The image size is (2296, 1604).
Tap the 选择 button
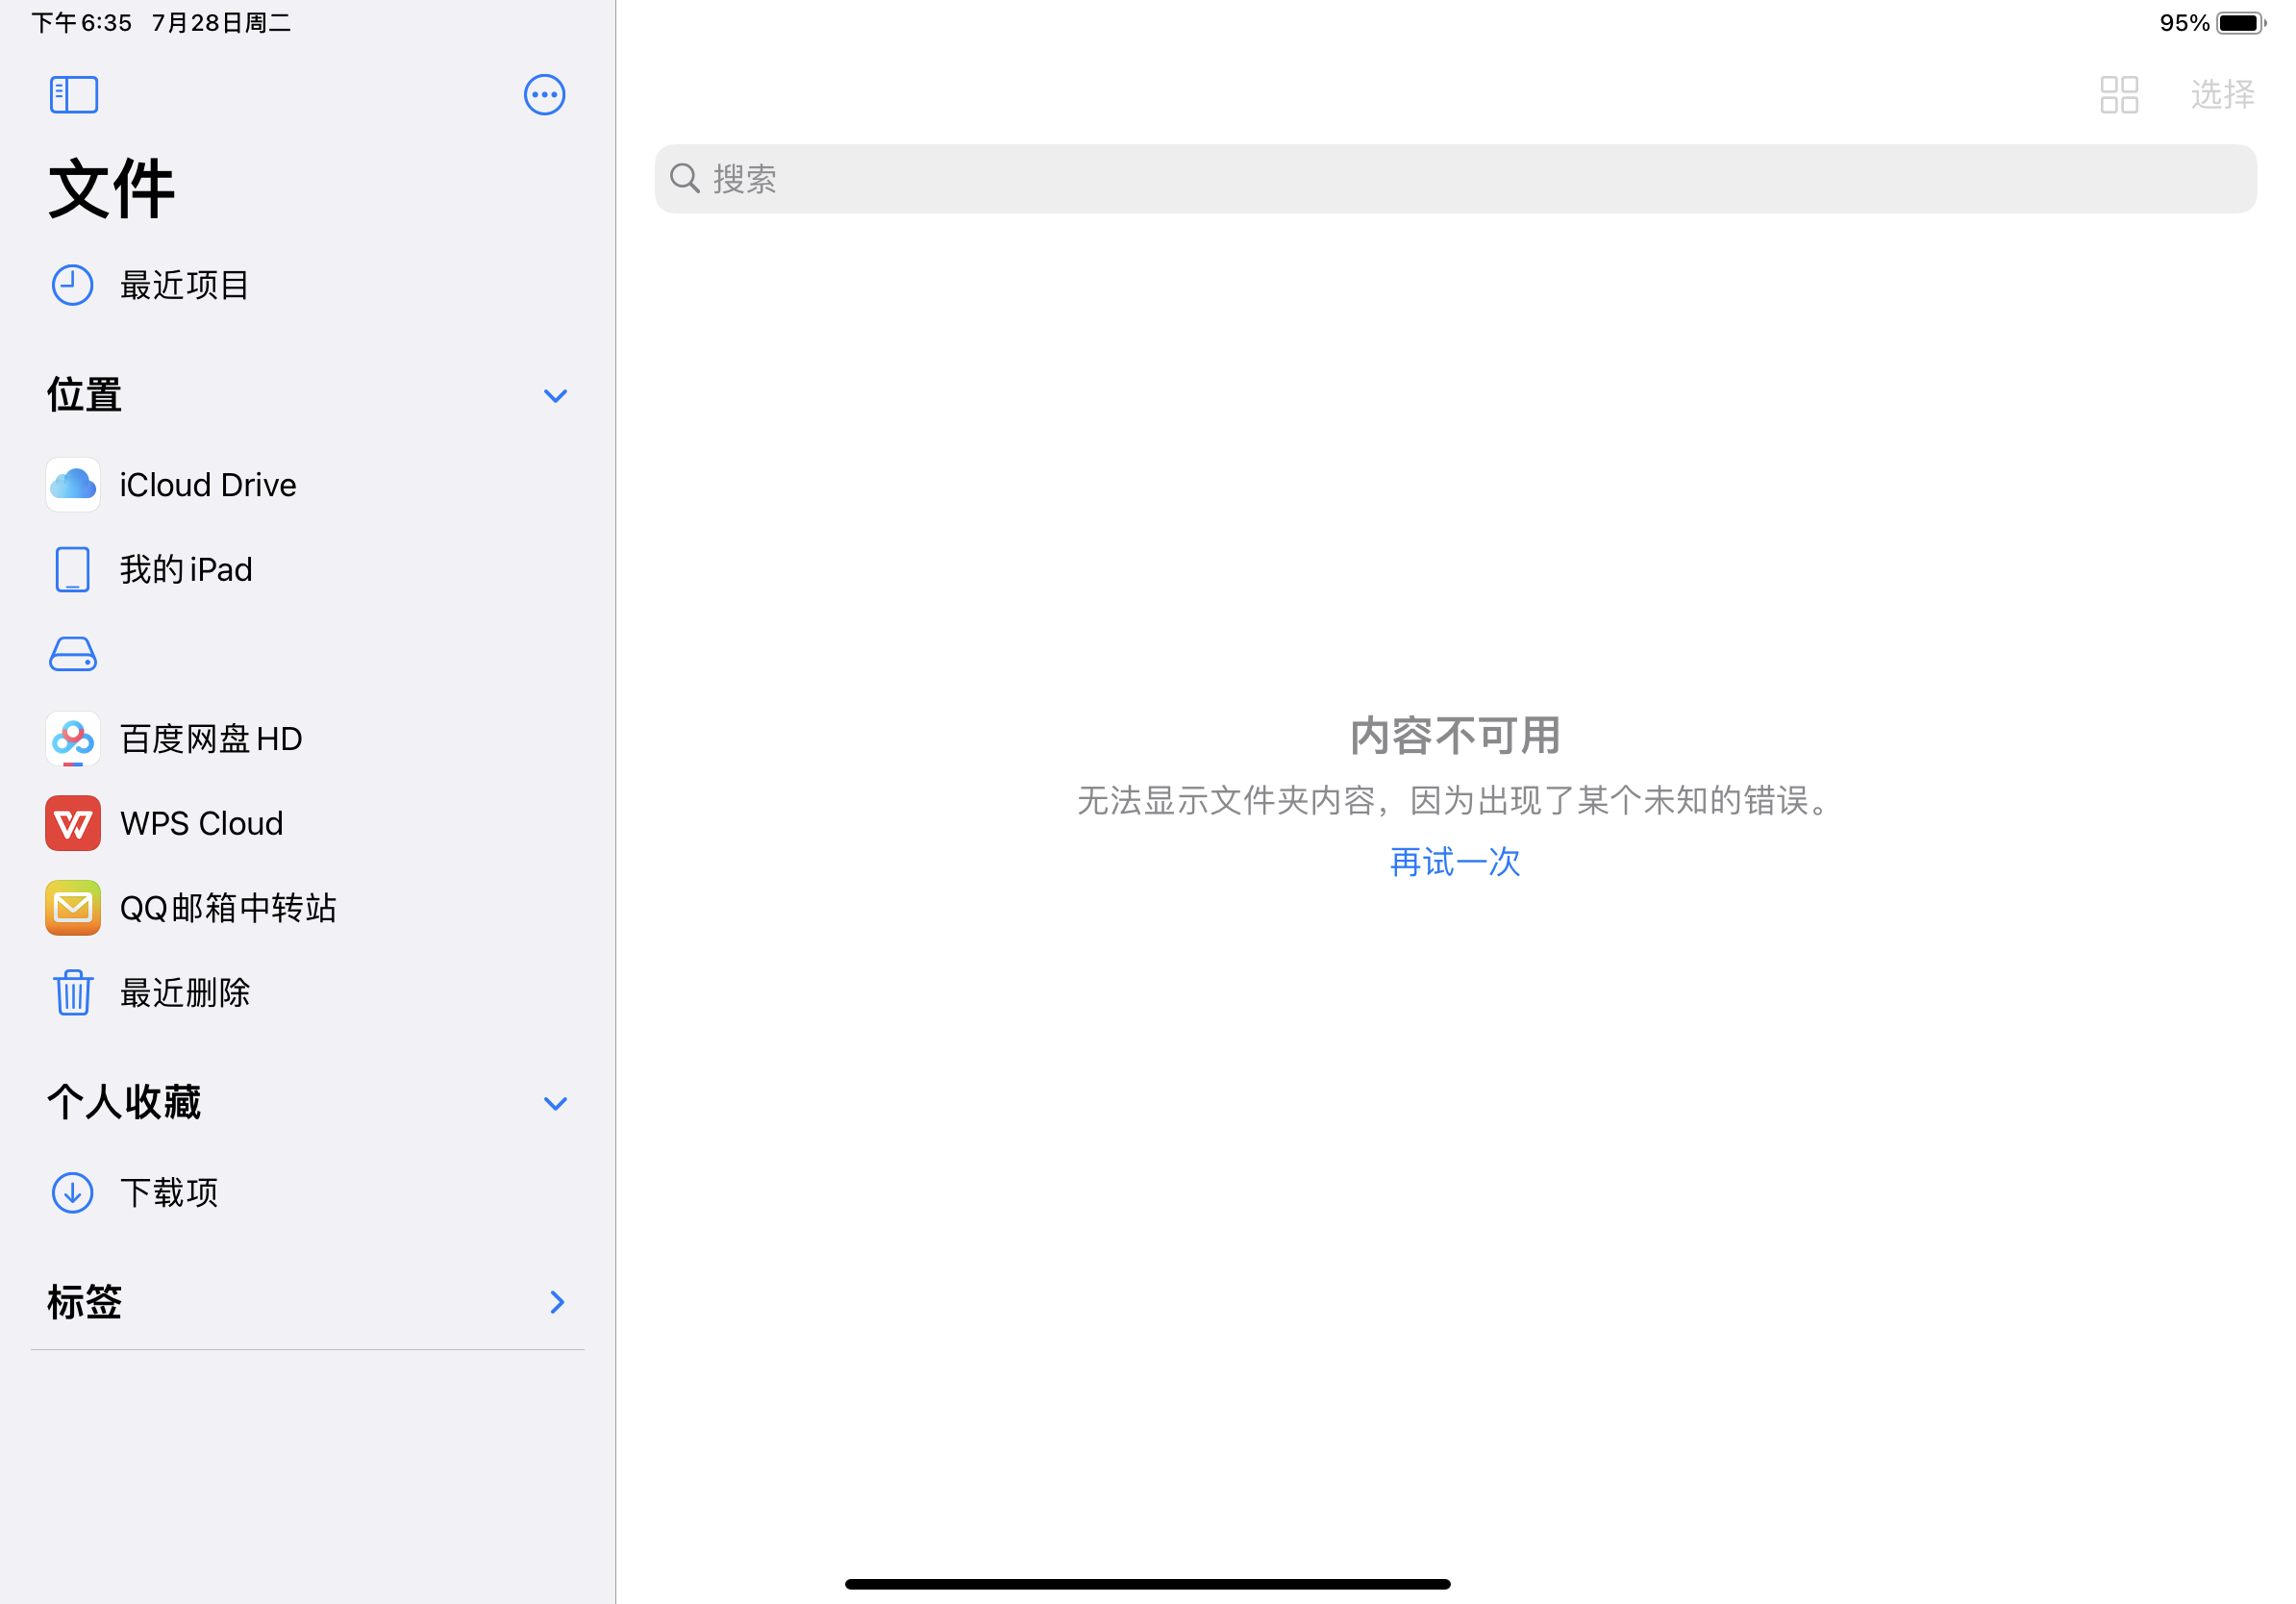point(2222,95)
